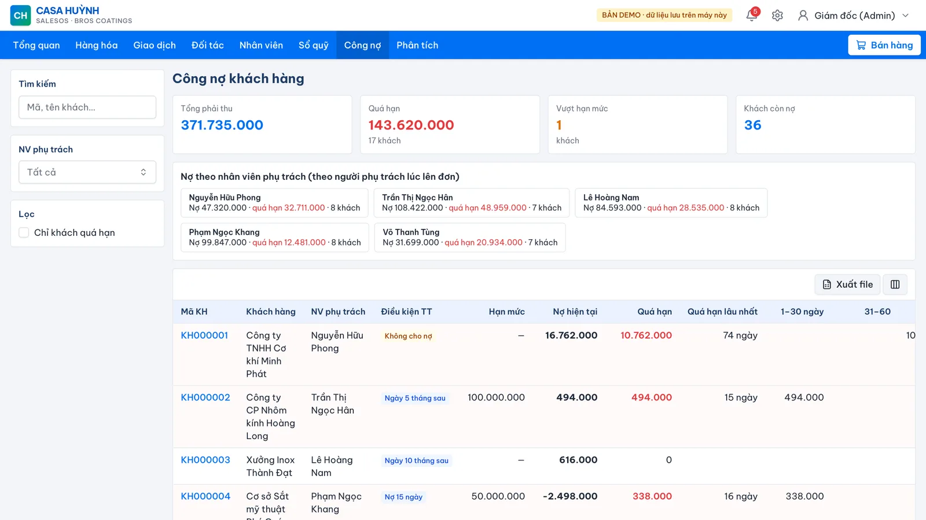Screen dimensions: 926x520
Task: Click the column layout toggle icon
Action: 895,284
